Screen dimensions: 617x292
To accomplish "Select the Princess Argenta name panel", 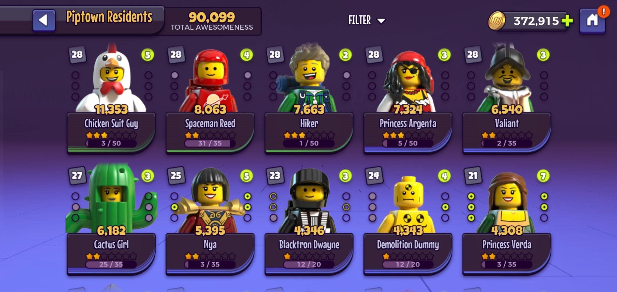I will coord(408,133).
